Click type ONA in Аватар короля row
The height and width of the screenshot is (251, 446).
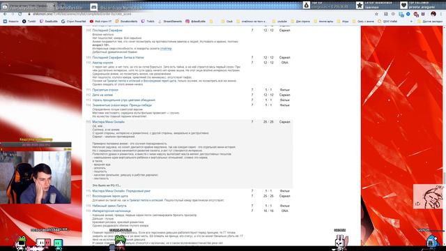tap(284, 63)
